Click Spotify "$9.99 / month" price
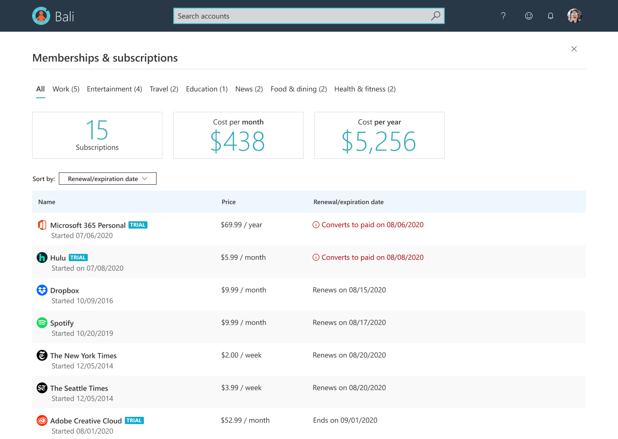618x439 pixels. [243, 323]
